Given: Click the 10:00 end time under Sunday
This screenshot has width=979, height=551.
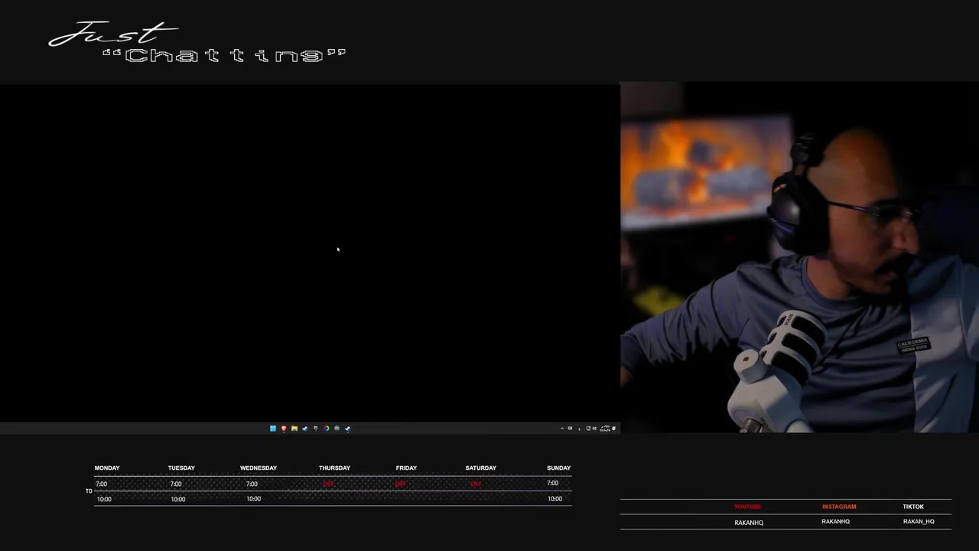Looking at the screenshot, I should tap(555, 499).
